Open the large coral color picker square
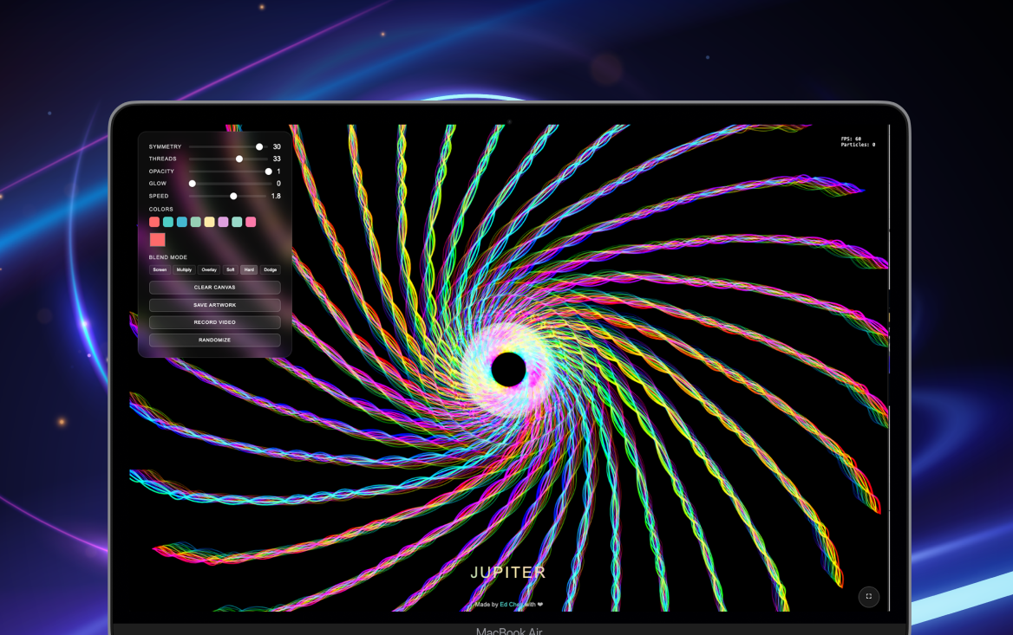 click(157, 240)
